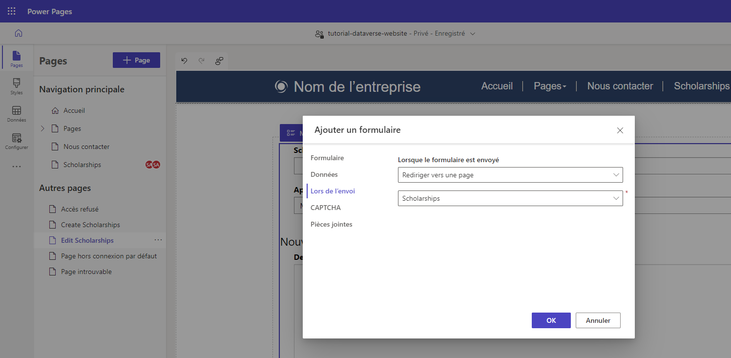Open the Scholarships page selector dropdown
Screen dimensions: 731x358
point(510,198)
